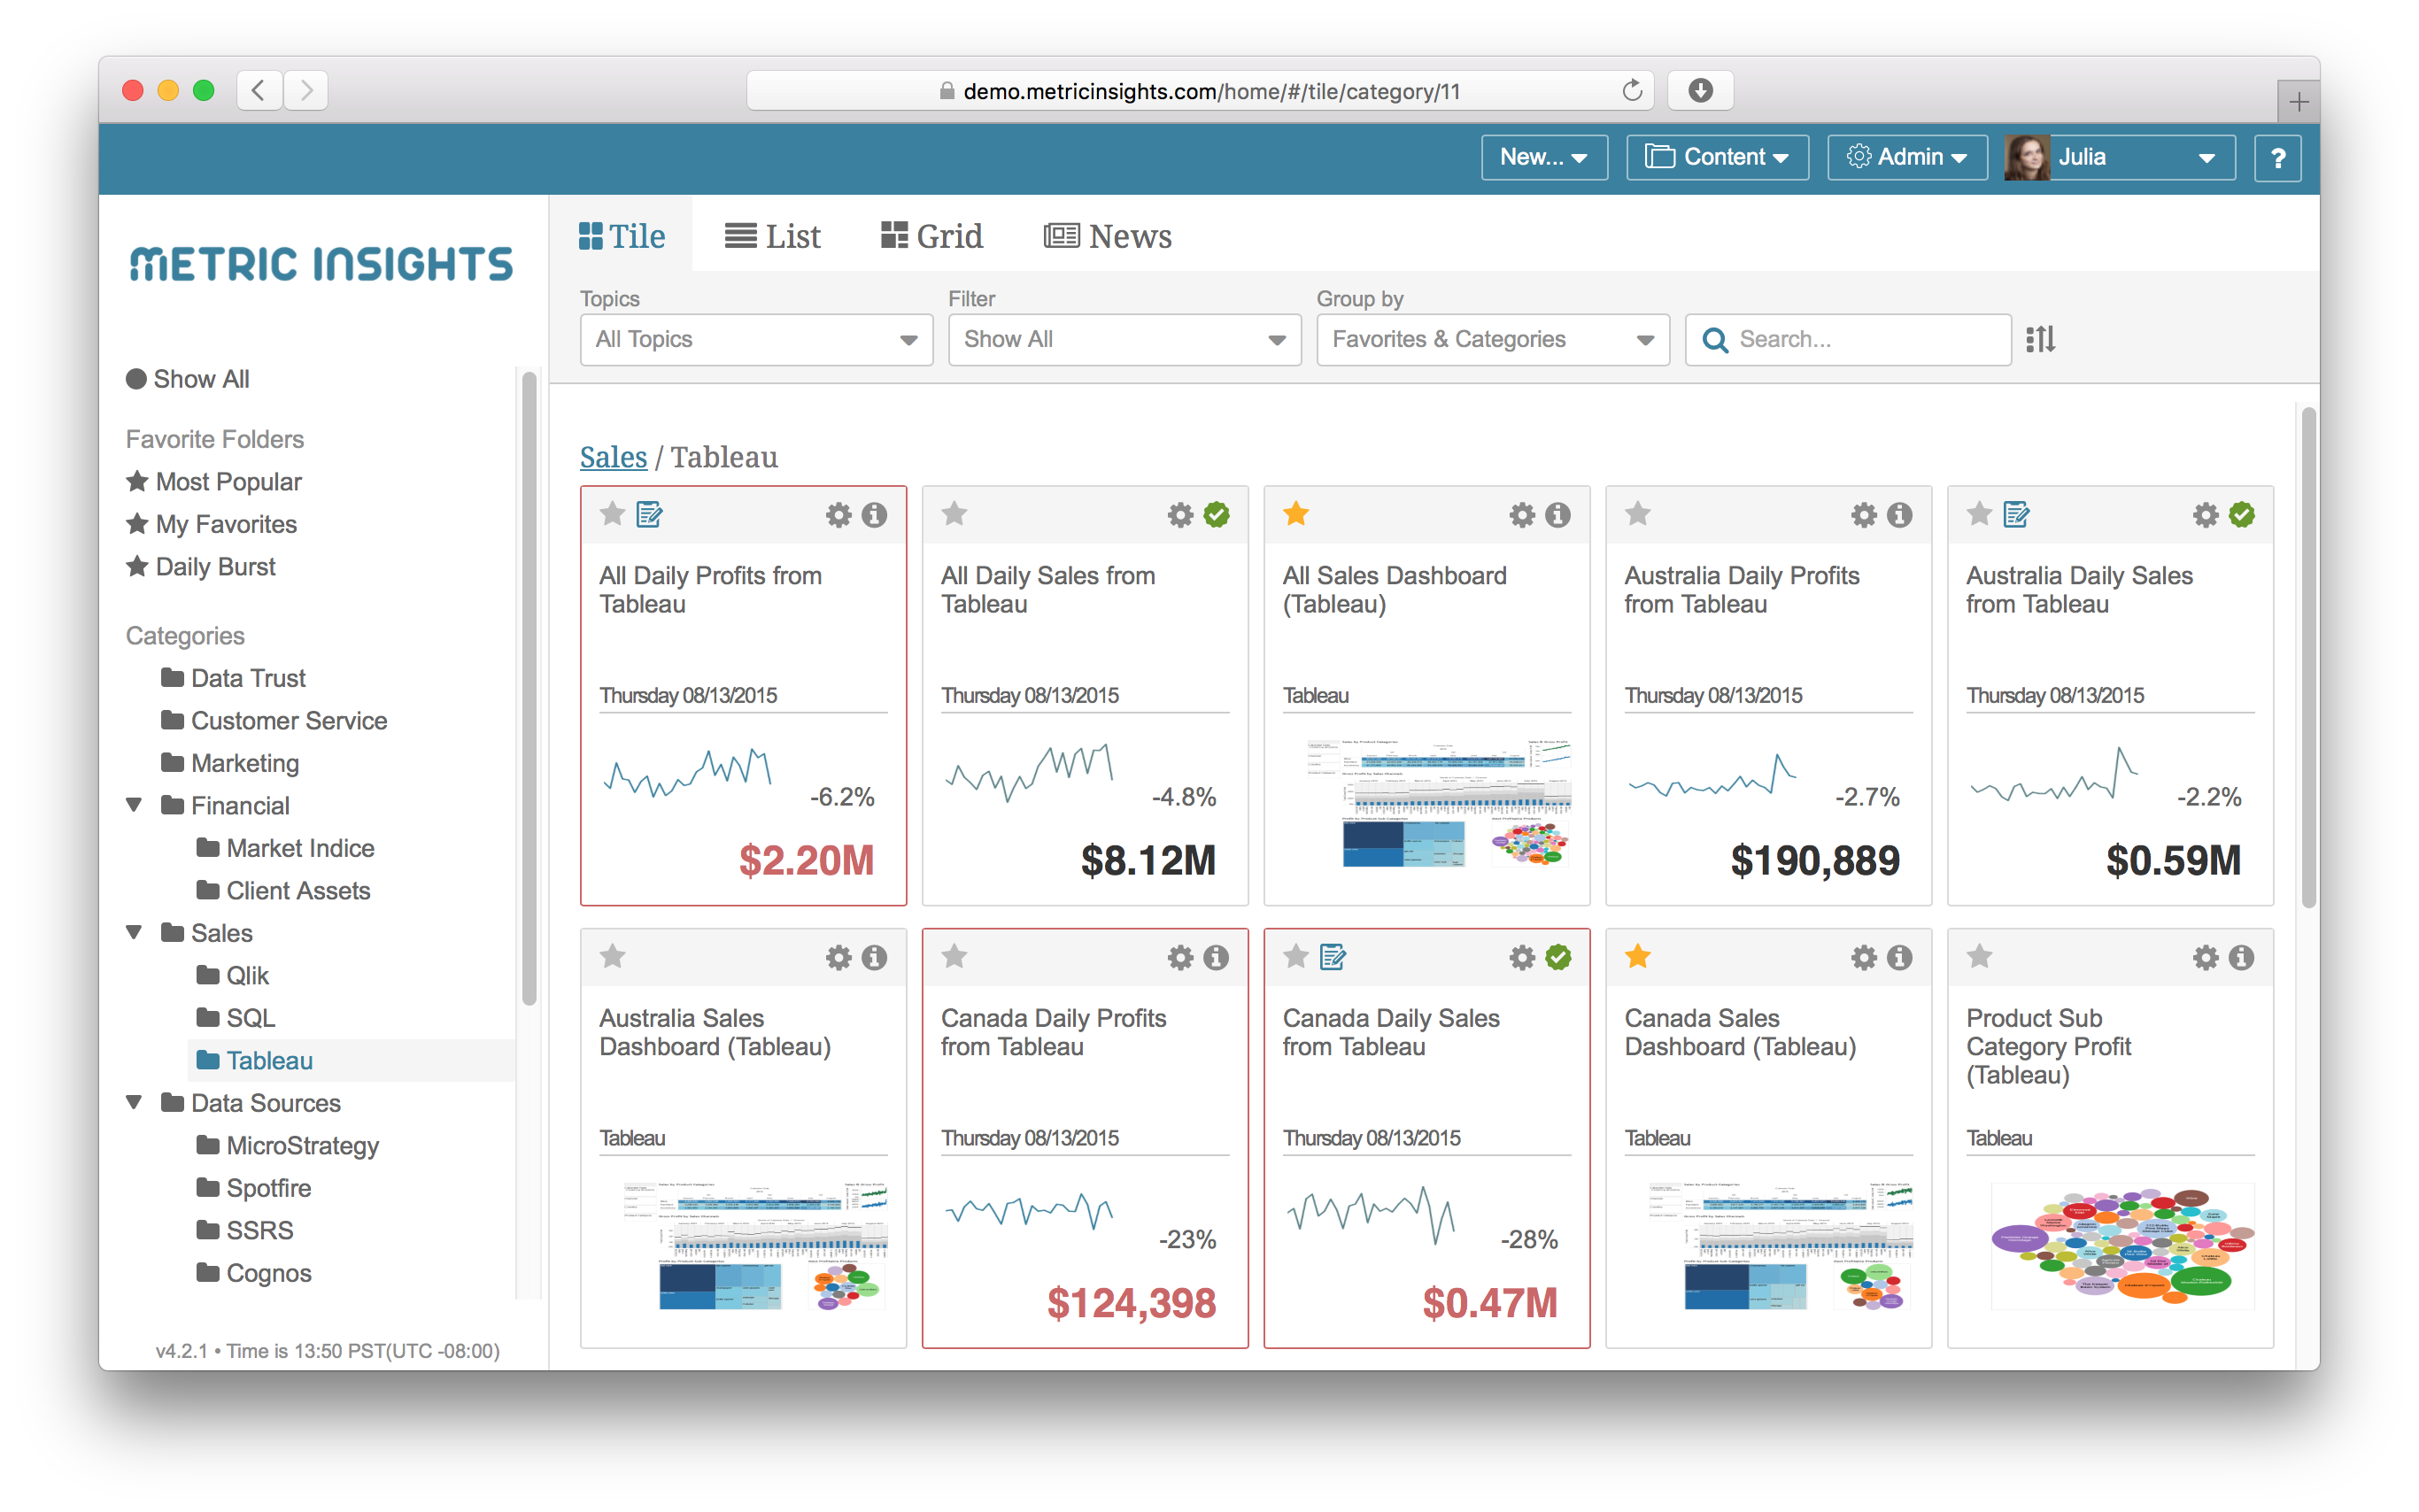Image resolution: width=2419 pixels, height=1512 pixels.
Task: Reload the page with the refresh icon
Action: click(1632, 91)
